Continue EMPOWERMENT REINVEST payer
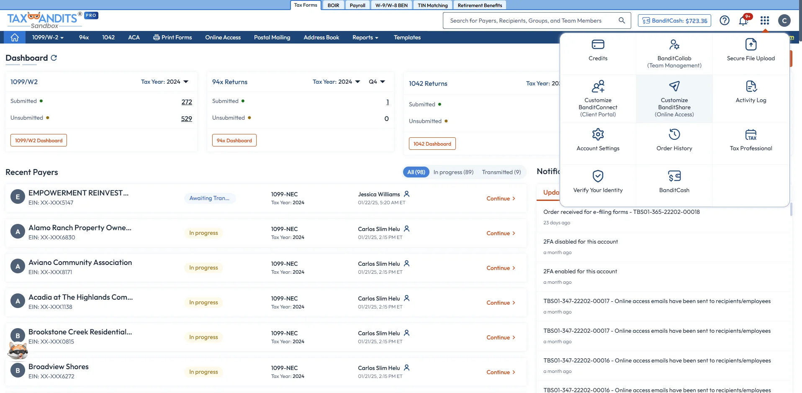 pos(501,198)
